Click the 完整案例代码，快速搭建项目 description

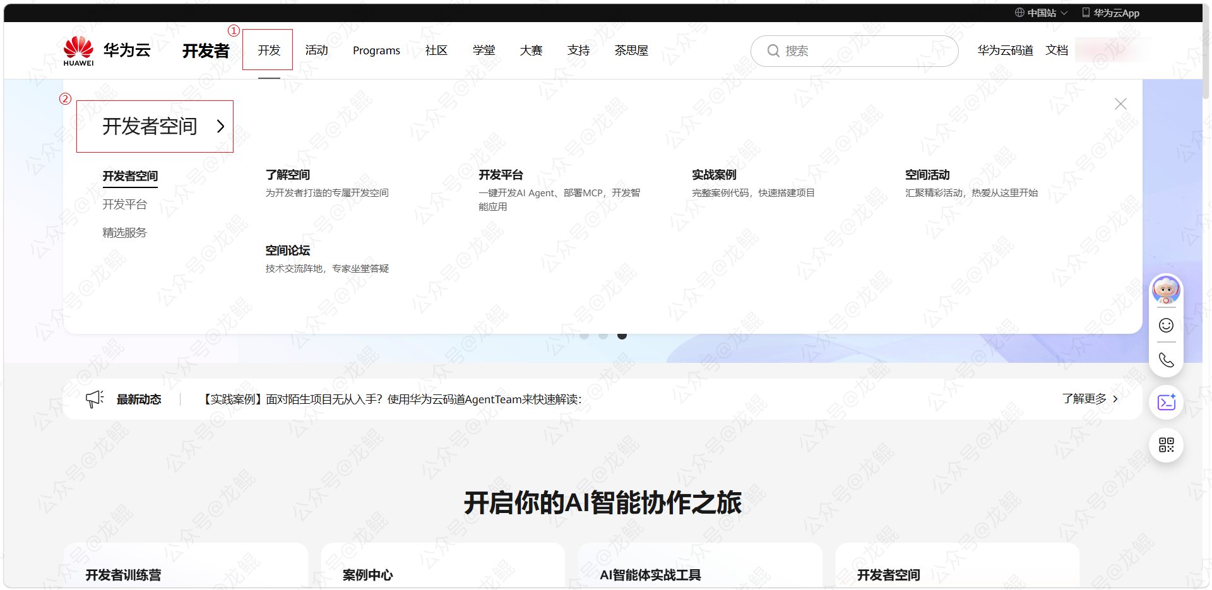(754, 193)
